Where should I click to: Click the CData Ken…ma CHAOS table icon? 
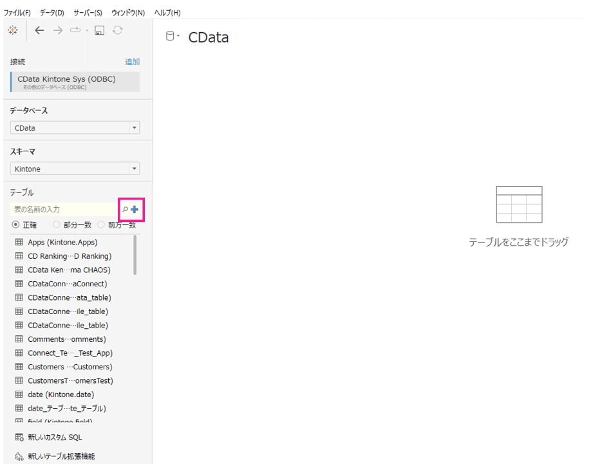click(x=19, y=270)
